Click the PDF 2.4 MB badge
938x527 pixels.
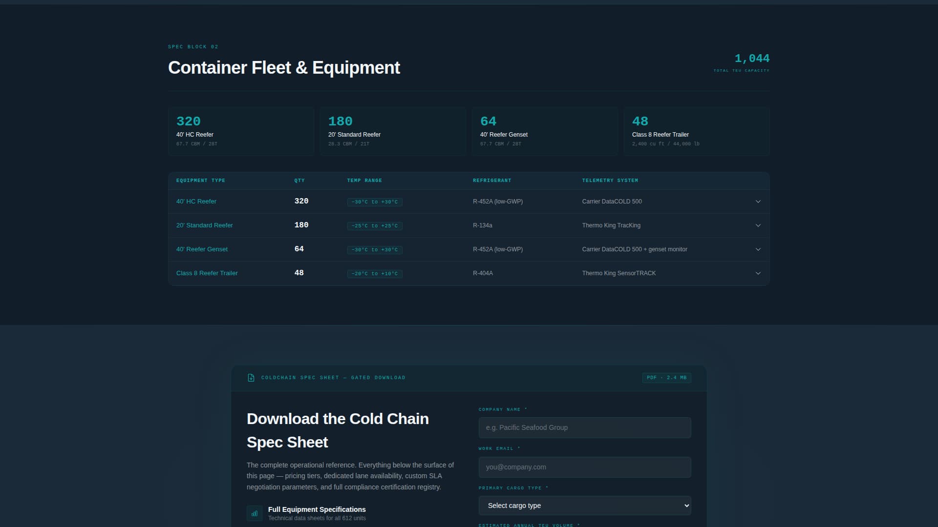click(x=666, y=378)
